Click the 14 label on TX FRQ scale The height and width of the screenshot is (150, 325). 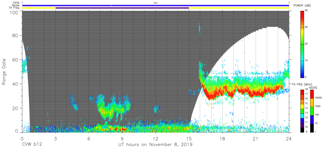point(306,108)
